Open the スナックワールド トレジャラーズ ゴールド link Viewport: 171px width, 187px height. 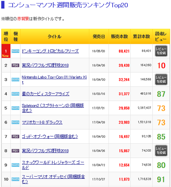coord(53,165)
